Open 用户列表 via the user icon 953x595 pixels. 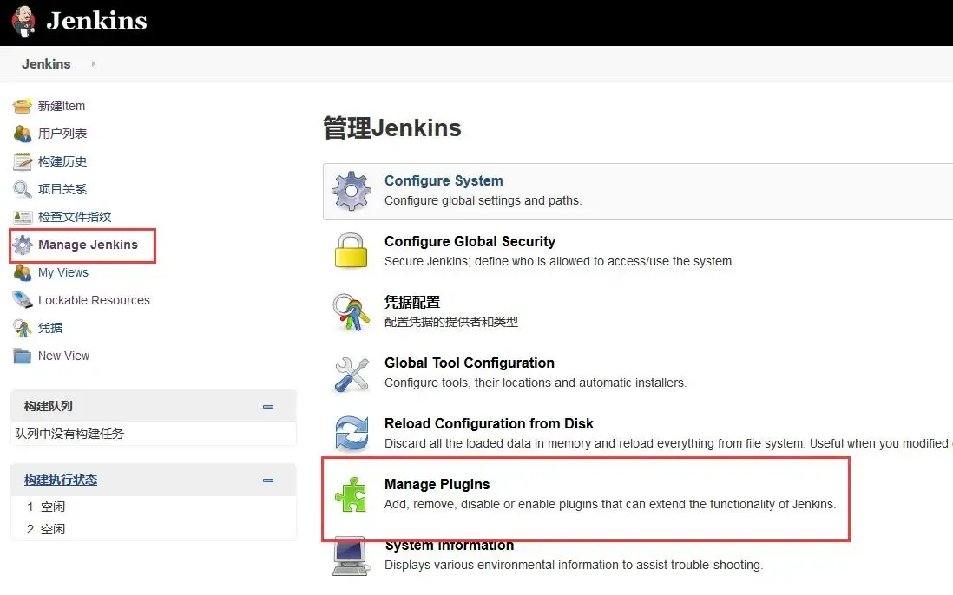coord(23,133)
